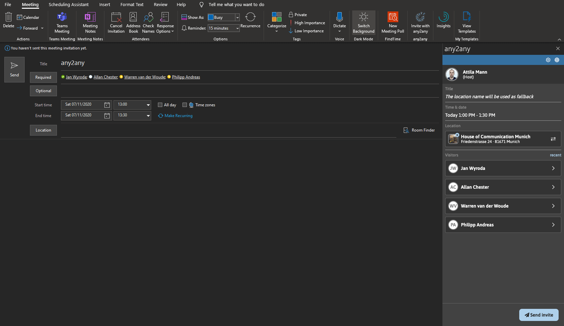The image size is (564, 326).
Task: Click the Location input field
Action: tap(202, 130)
